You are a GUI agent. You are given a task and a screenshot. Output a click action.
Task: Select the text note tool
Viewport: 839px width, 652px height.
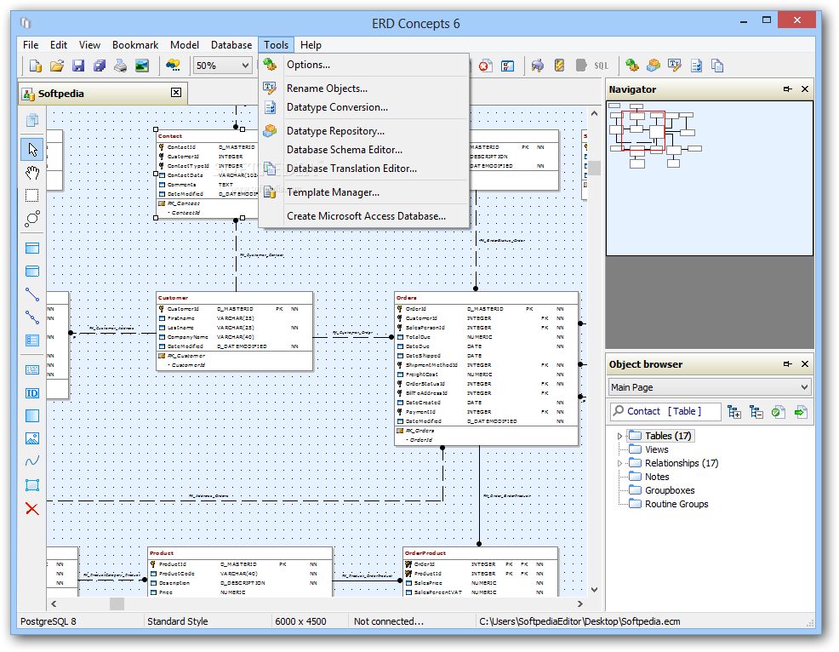[32, 370]
